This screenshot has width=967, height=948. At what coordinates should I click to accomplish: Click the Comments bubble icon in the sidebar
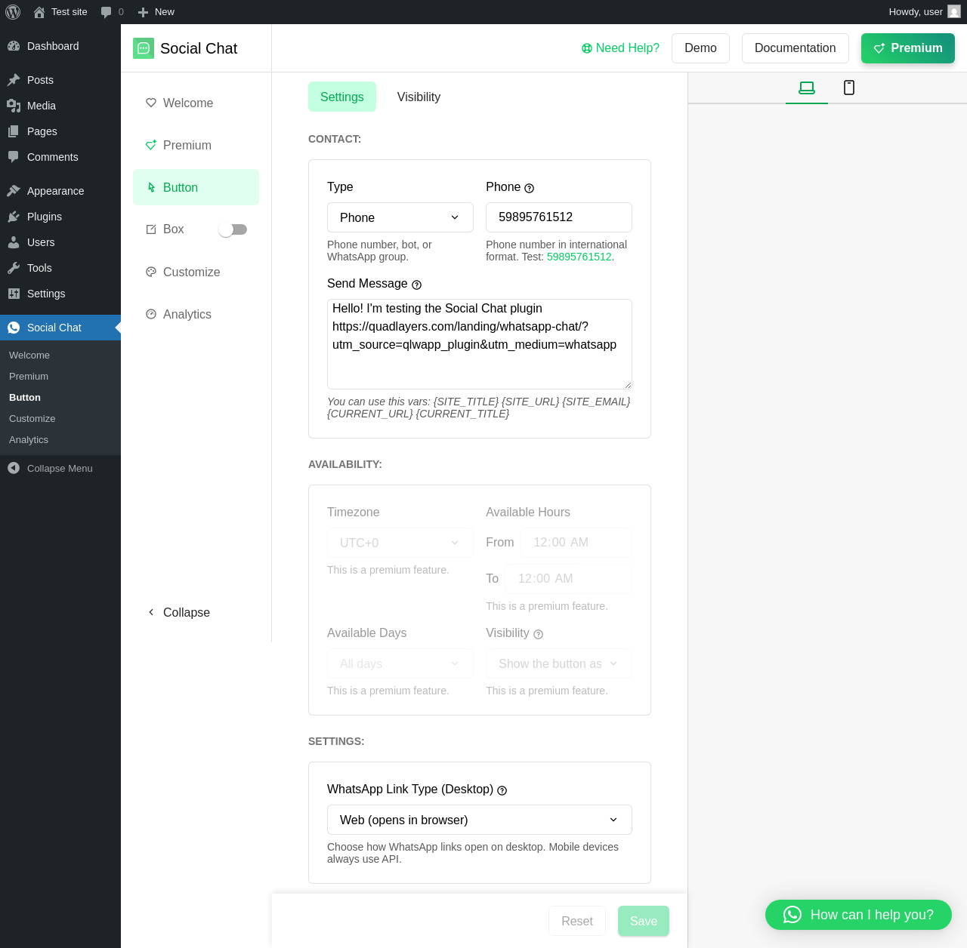pos(14,157)
